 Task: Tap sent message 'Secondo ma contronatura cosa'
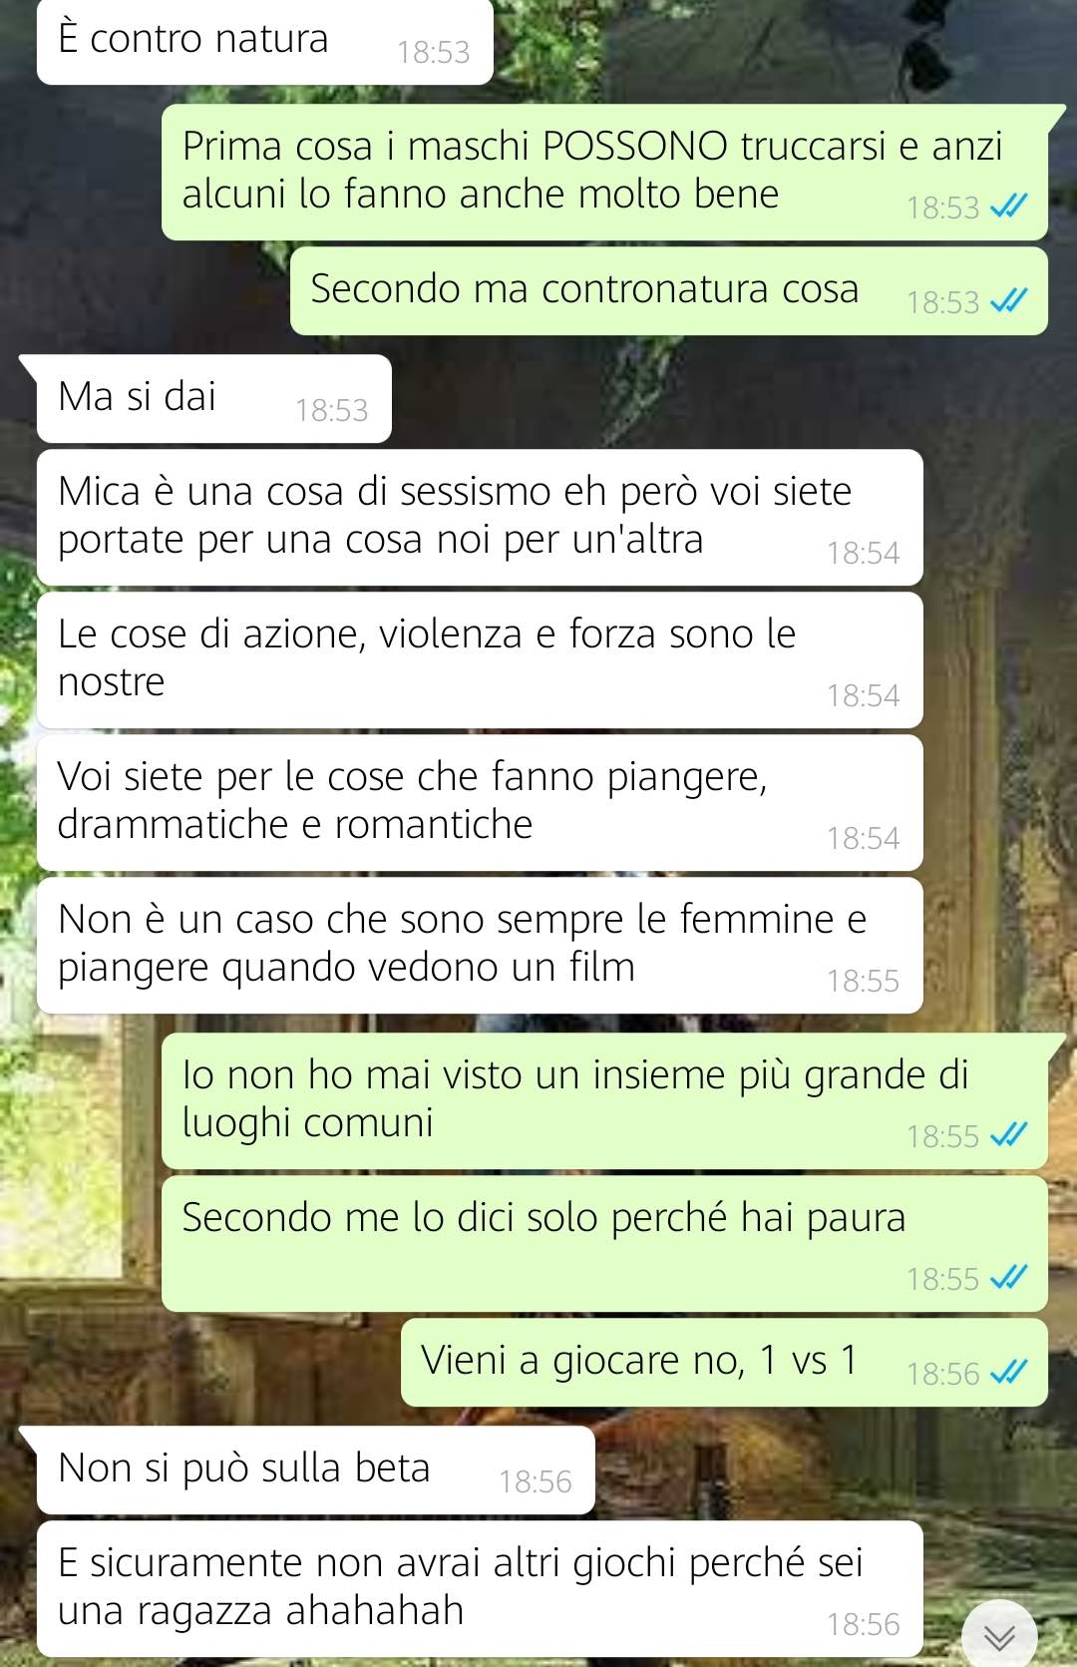[669, 290]
